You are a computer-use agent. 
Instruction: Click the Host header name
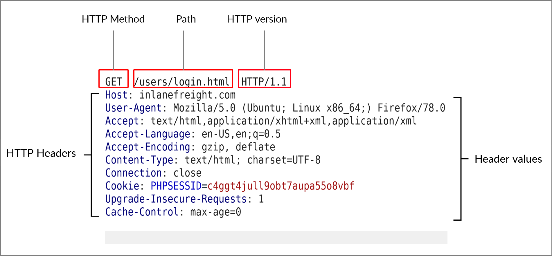116,95
